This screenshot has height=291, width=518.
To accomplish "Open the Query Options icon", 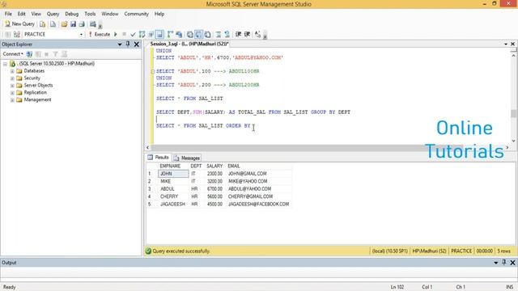I will coord(151,34).
